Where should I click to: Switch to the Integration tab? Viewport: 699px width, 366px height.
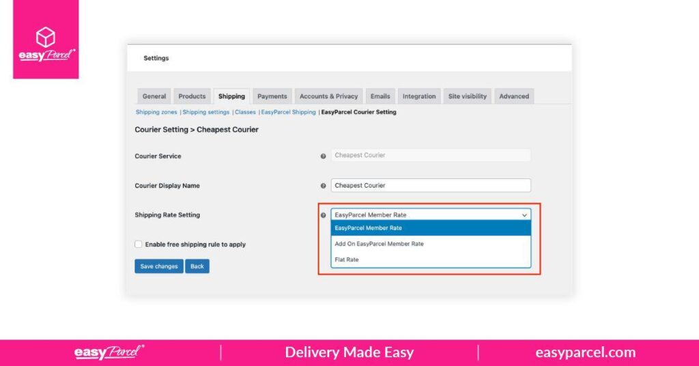[x=419, y=96]
